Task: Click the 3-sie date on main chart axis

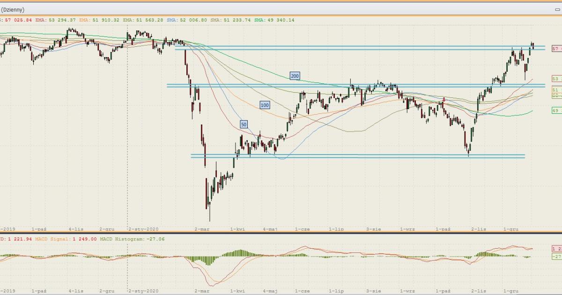Action: (x=373, y=229)
